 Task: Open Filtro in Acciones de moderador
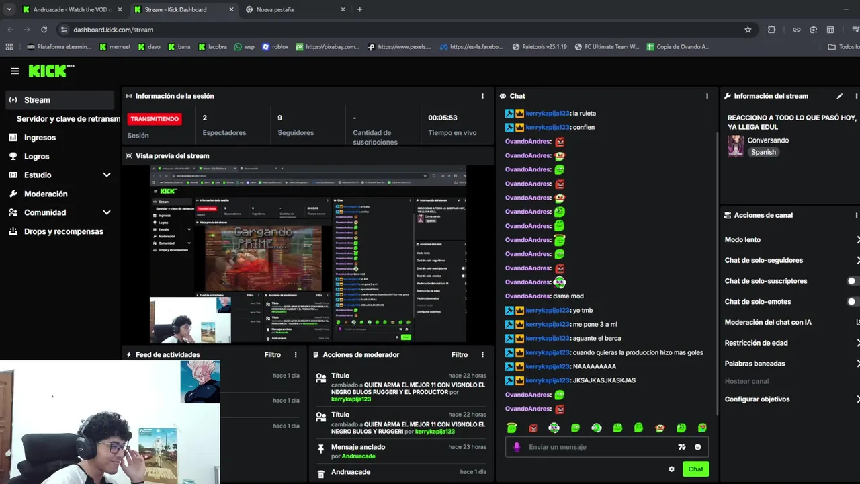click(x=460, y=354)
